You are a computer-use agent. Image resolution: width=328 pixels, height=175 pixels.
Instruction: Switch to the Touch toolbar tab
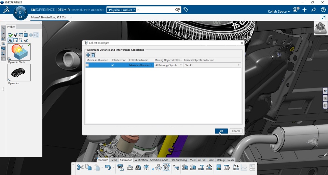[230, 160]
